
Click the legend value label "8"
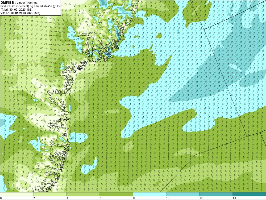click(134, 198)
